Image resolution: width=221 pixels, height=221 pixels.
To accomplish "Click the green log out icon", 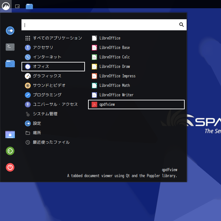I will click(x=10, y=151).
